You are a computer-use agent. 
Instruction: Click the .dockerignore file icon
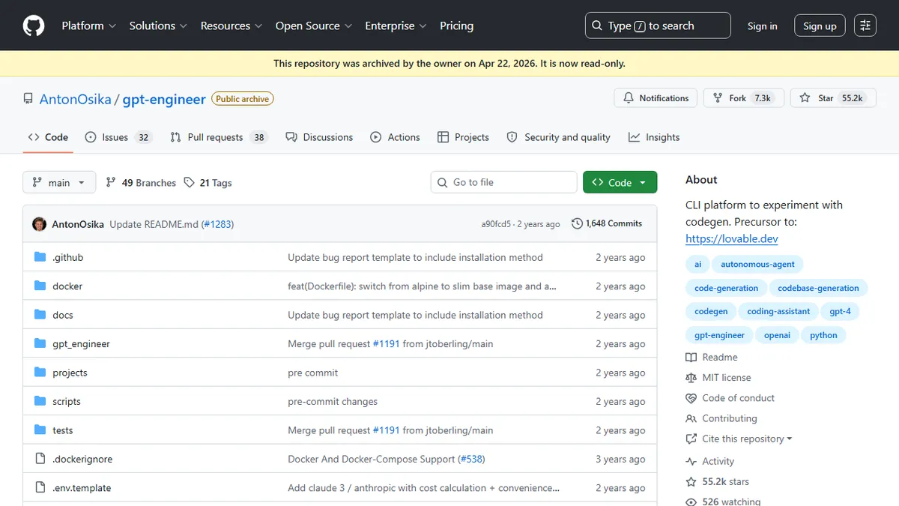pyautogui.click(x=40, y=459)
